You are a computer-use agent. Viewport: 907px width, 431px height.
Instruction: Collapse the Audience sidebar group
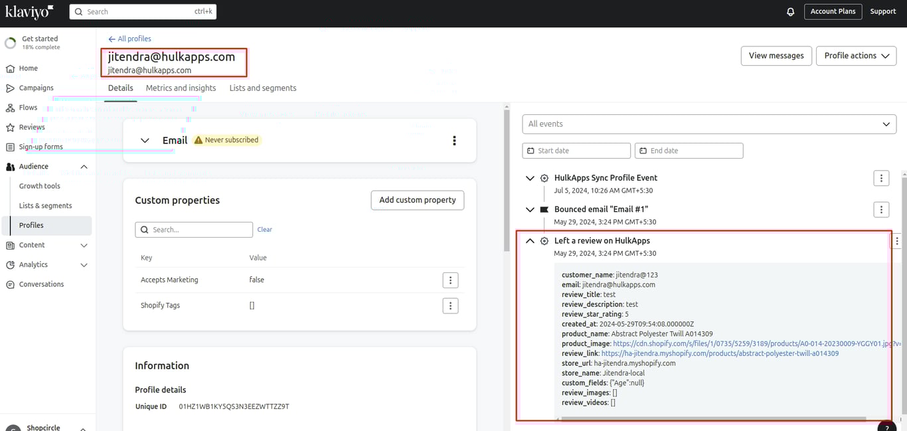click(x=84, y=167)
